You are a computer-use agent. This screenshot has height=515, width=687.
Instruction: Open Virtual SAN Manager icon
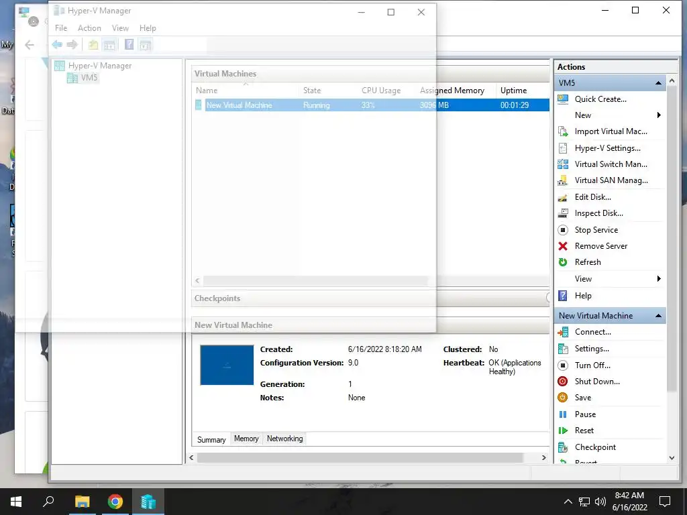(x=563, y=180)
